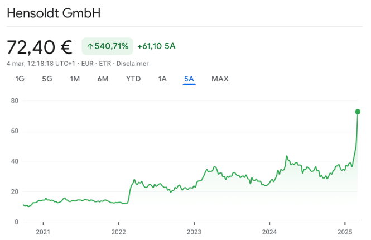Screen dimensions: 371x240
Task: Click the 2023 x-axis label
Action: coord(194,232)
